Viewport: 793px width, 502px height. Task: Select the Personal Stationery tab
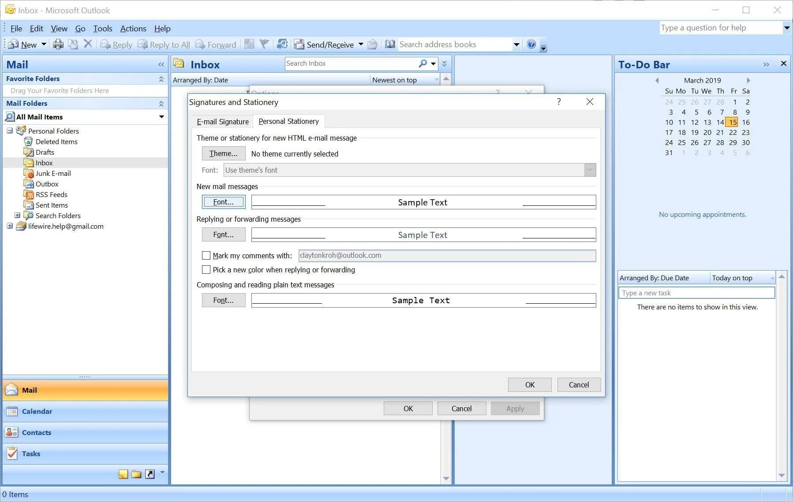[x=289, y=121]
